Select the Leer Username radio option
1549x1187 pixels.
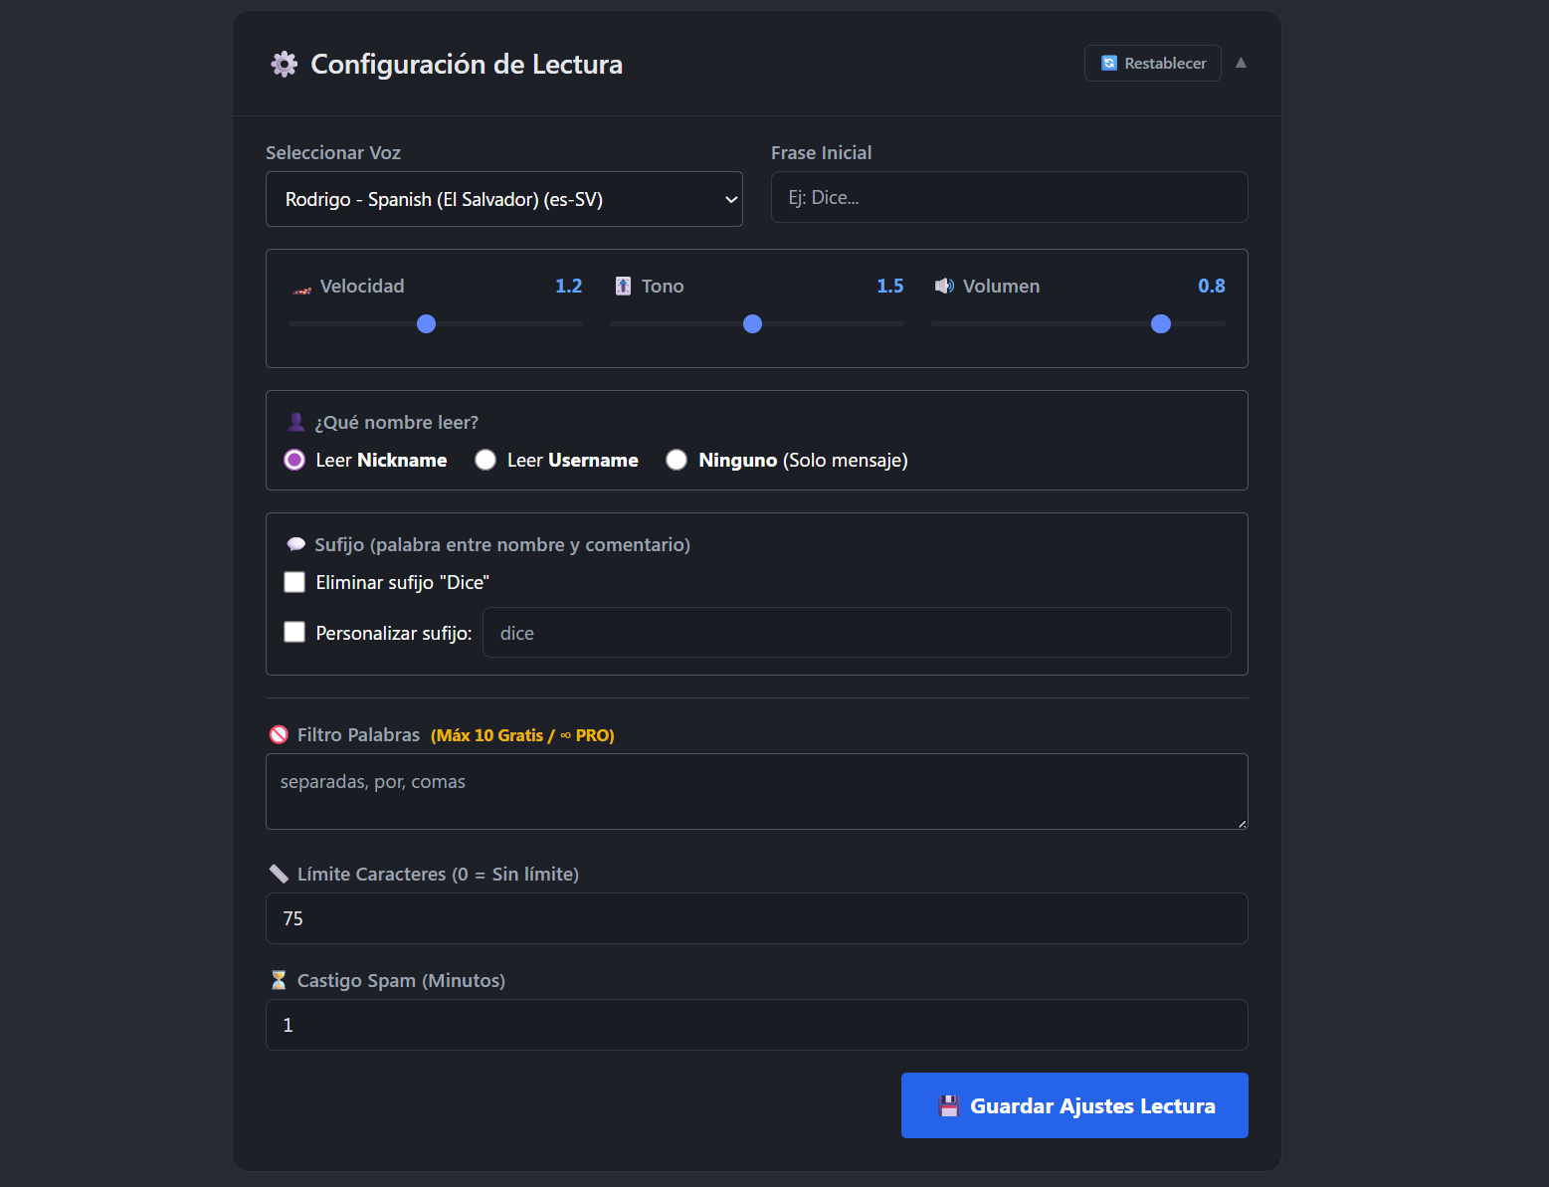click(x=485, y=460)
